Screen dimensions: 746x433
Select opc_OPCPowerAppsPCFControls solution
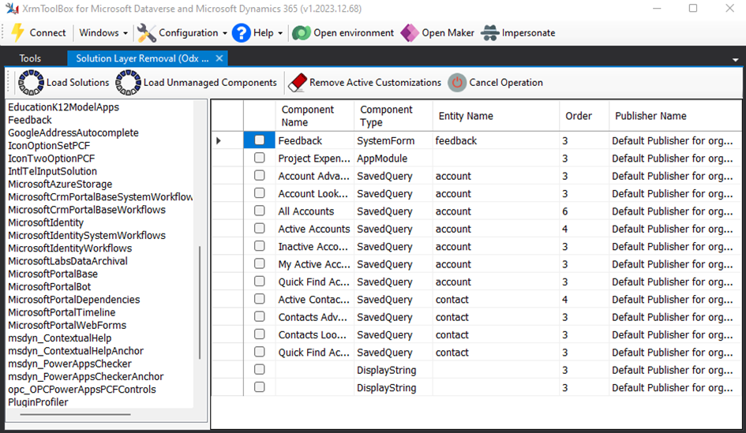[x=82, y=390]
